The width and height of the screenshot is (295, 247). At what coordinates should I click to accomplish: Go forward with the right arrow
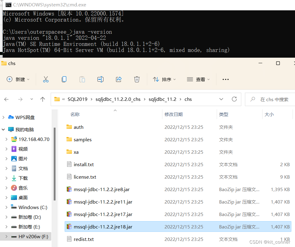(20, 99)
